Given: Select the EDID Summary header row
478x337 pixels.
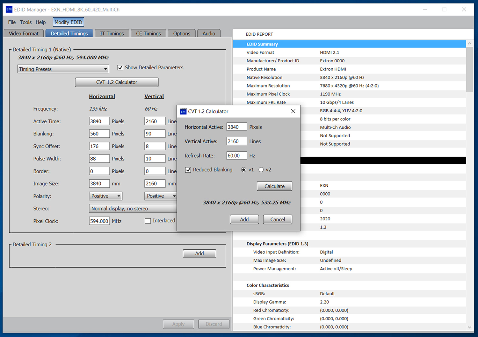Looking at the screenshot, I should tap(350, 44).
